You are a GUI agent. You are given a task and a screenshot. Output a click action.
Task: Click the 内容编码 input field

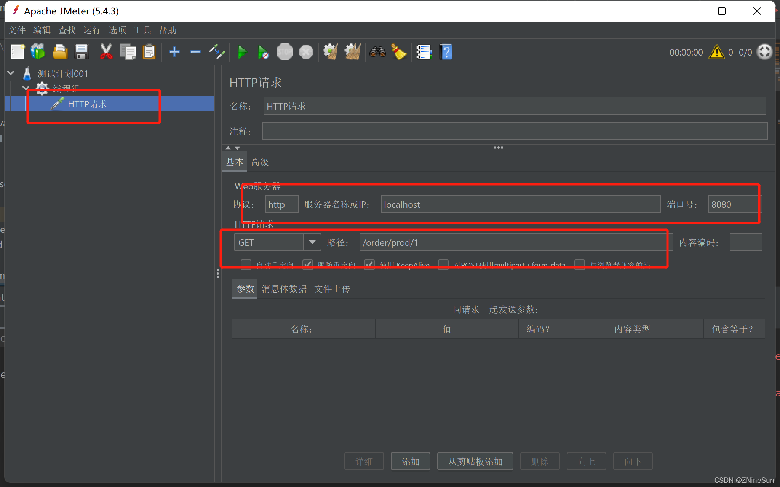(746, 242)
